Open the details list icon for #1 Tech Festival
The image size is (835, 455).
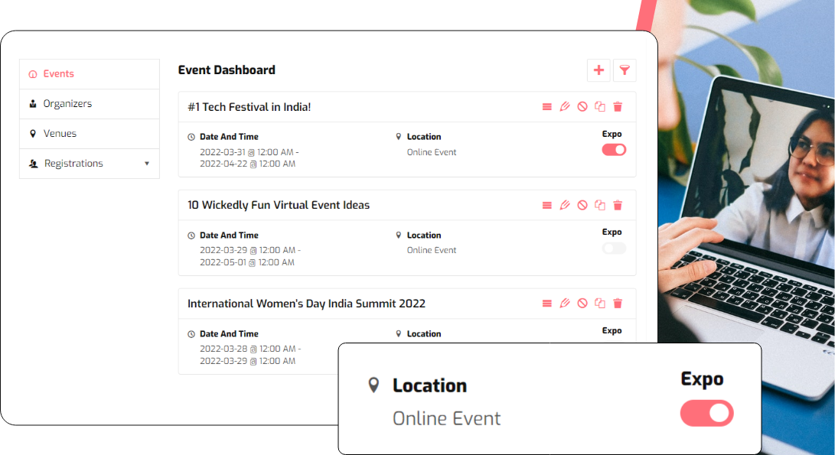[x=546, y=106]
